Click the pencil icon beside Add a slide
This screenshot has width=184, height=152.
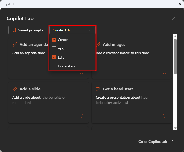click(x=15, y=89)
